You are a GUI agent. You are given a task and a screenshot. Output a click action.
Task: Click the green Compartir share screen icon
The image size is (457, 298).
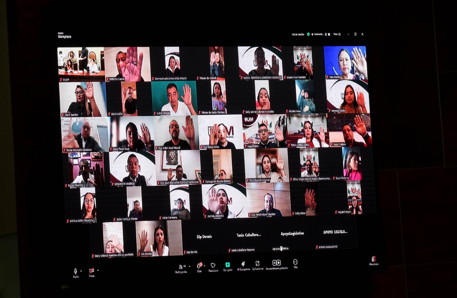coord(228,265)
